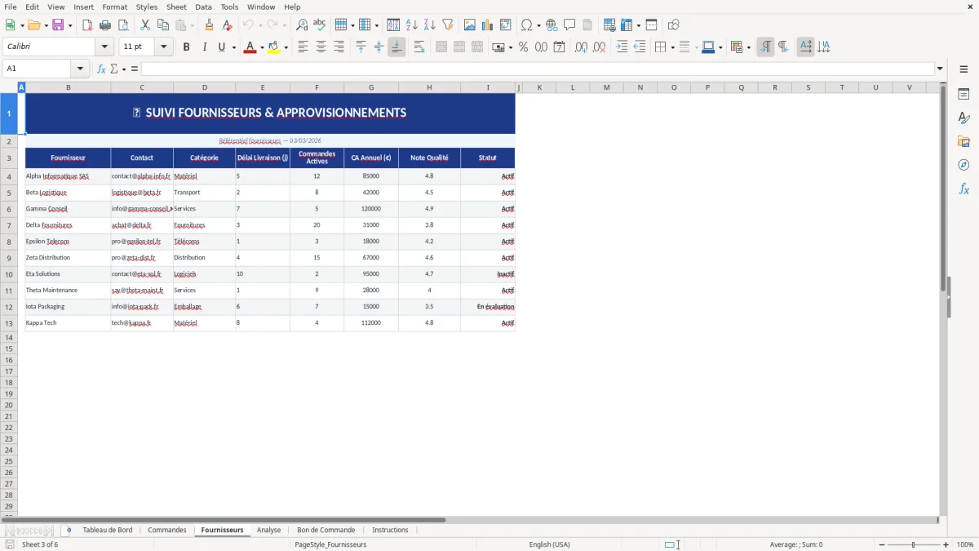The width and height of the screenshot is (979, 551).
Task: Insert a comment
Action: pyautogui.click(x=569, y=24)
